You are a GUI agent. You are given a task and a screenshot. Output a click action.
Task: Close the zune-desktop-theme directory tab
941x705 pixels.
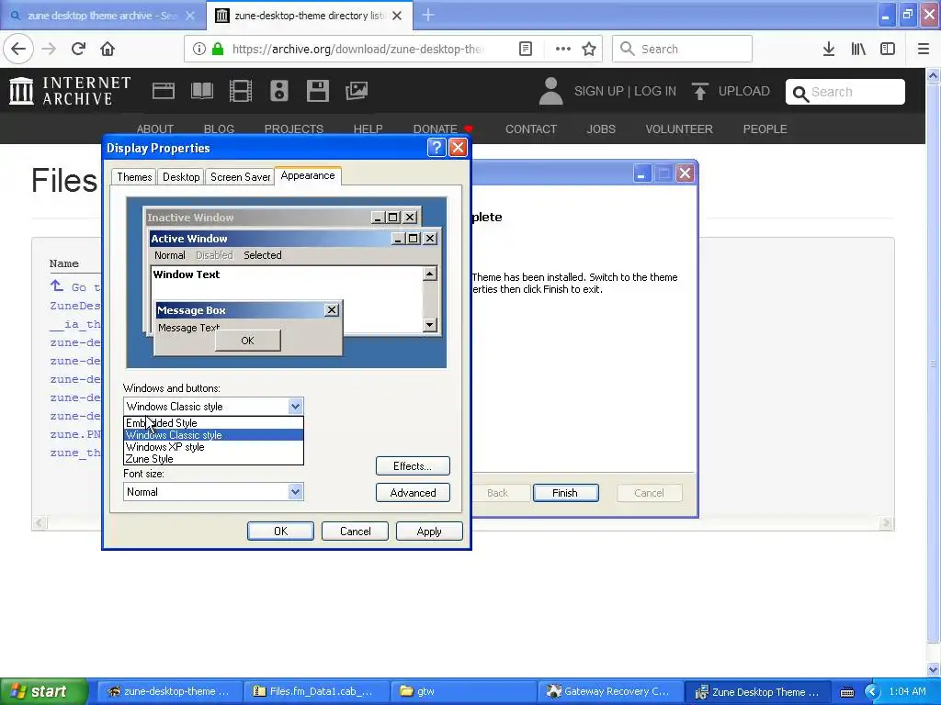click(397, 16)
